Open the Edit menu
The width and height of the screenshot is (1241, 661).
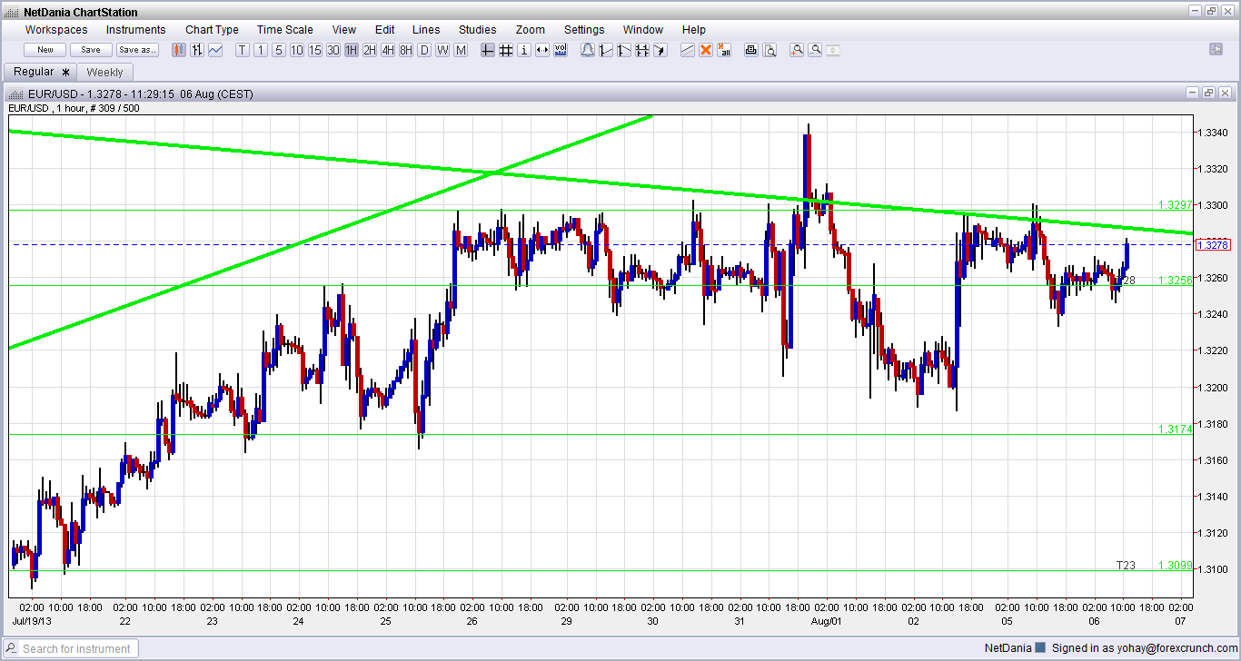[x=385, y=30]
